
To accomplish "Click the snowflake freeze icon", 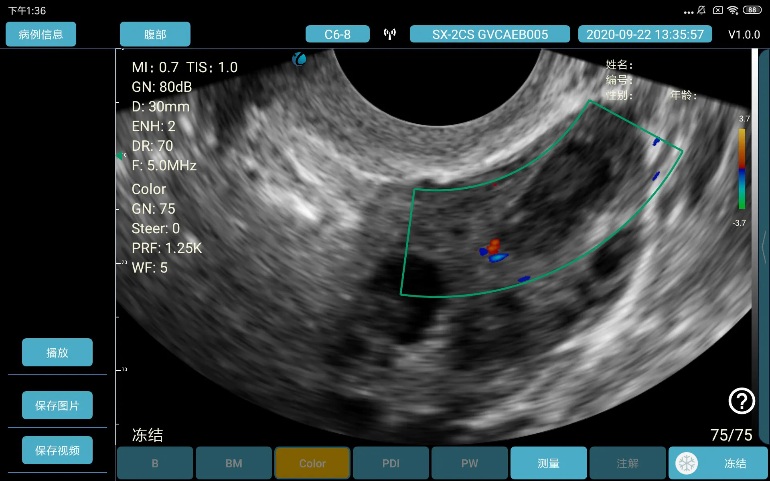I will [687, 463].
